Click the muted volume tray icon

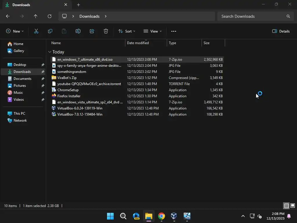(x=260, y=216)
